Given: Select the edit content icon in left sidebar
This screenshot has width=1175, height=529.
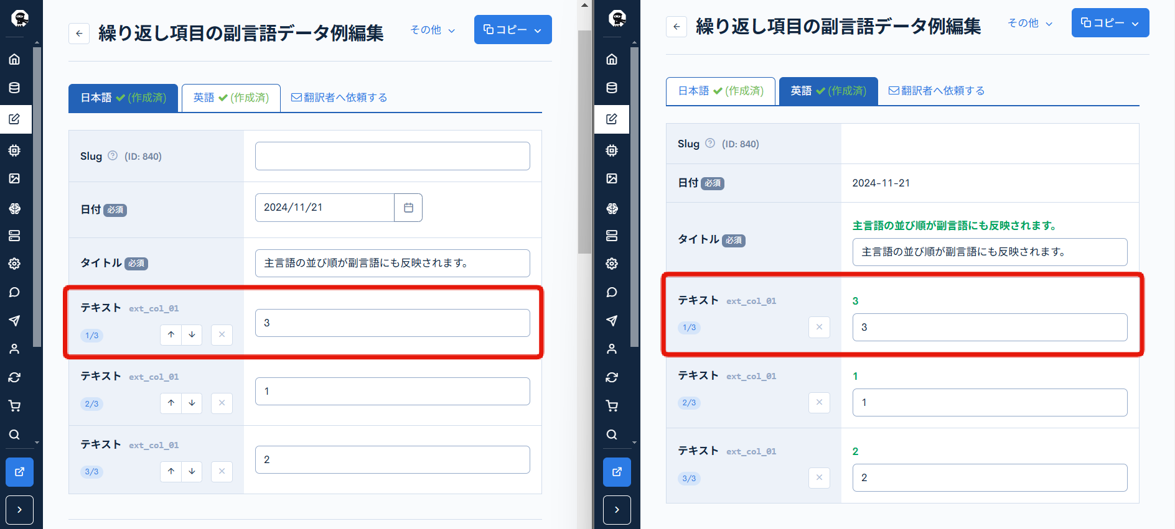Looking at the screenshot, I should click(x=14, y=119).
